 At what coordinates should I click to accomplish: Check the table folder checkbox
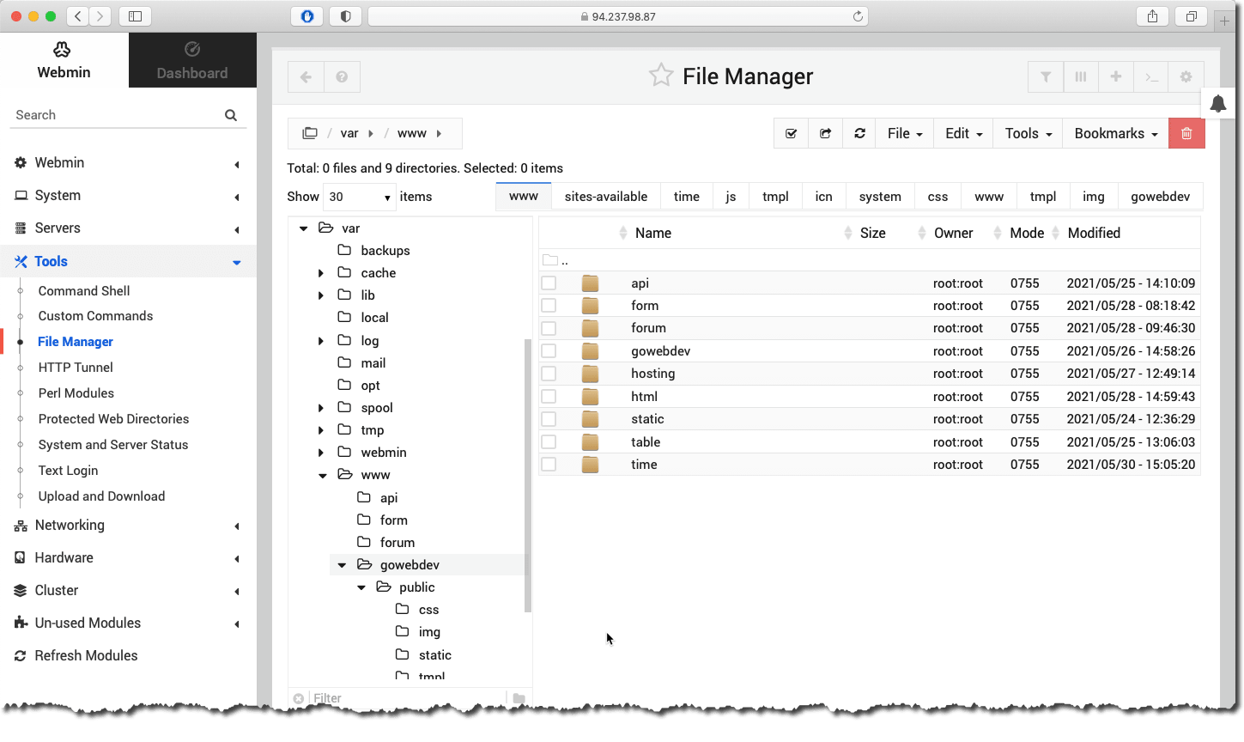549,442
